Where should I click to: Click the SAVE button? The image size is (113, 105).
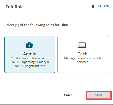click(x=99, y=95)
